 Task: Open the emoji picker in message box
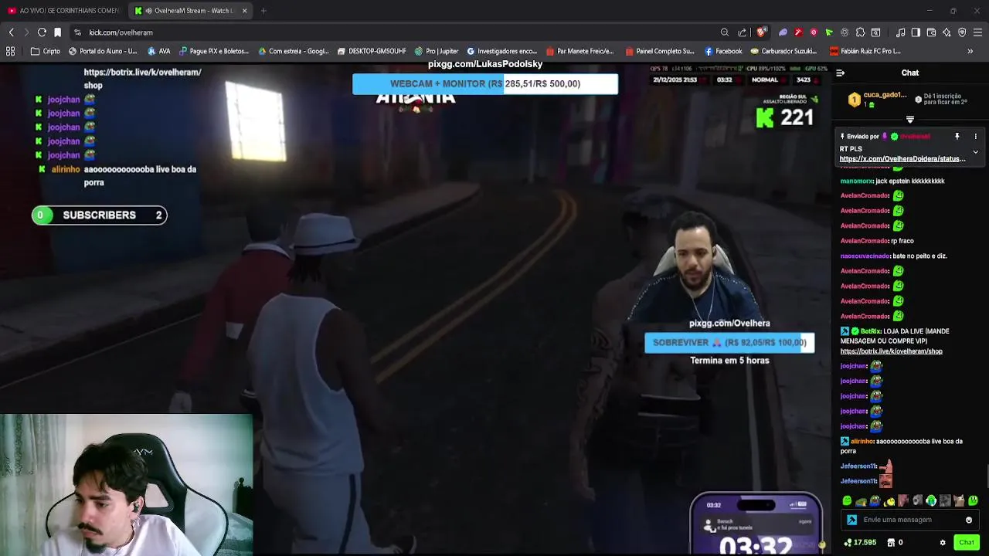point(969,520)
